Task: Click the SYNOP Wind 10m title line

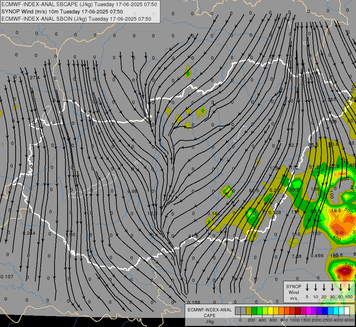Action: (x=62, y=12)
